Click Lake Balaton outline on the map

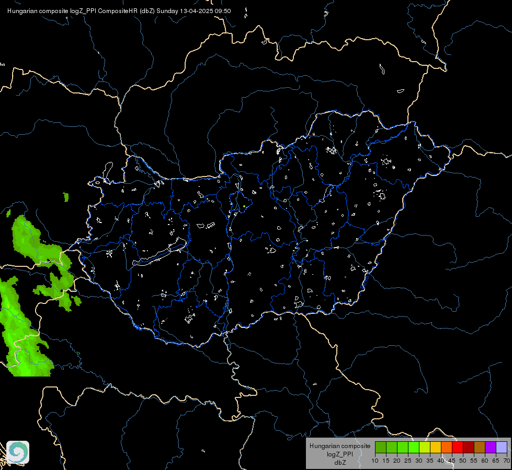[160, 252]
